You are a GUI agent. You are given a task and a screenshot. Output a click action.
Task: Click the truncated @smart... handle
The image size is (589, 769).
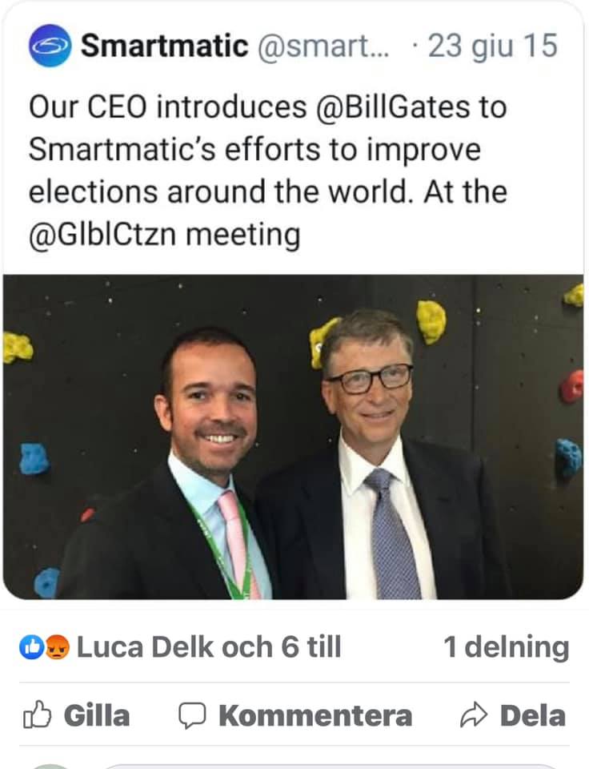(323, 46)
